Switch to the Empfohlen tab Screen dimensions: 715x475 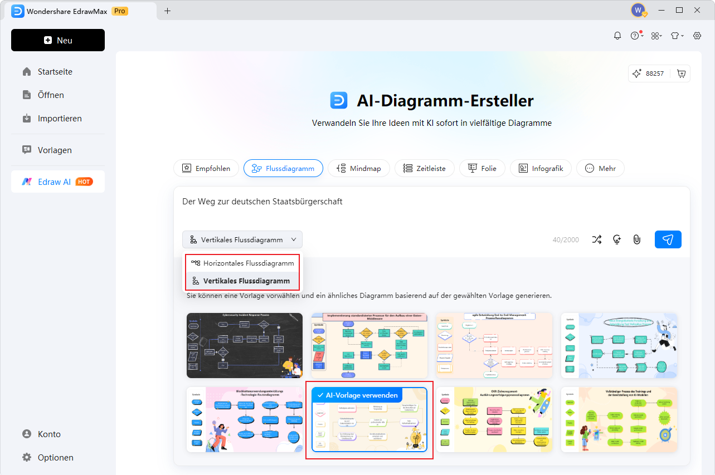[x=206, y=168]
